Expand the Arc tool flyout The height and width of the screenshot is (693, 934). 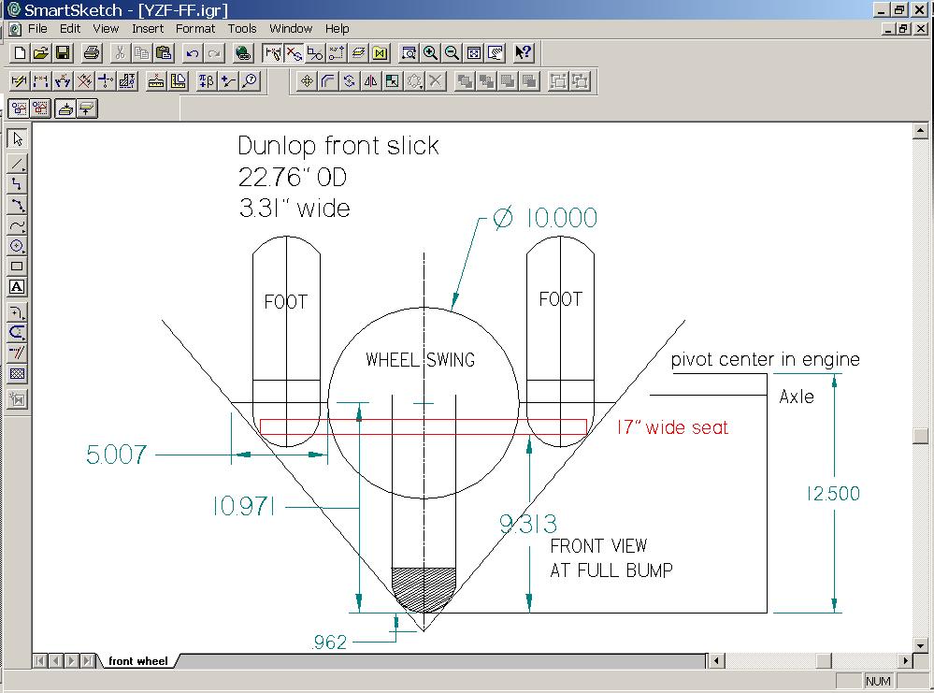click(23, 211)
